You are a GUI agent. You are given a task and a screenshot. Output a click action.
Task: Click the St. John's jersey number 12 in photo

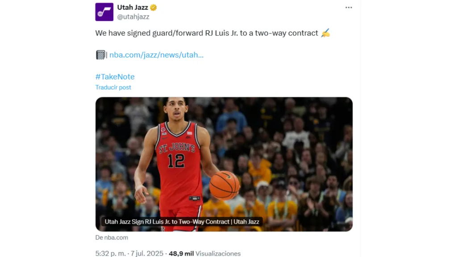click(176, 161)
